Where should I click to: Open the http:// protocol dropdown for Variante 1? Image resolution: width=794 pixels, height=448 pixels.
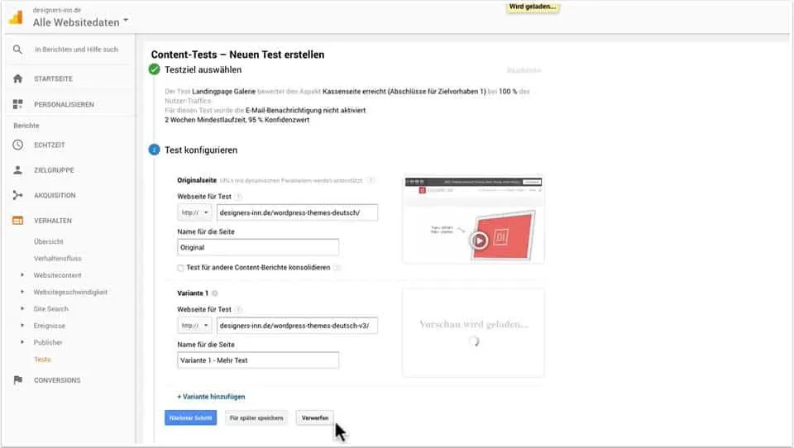click(x=194, y=326)
